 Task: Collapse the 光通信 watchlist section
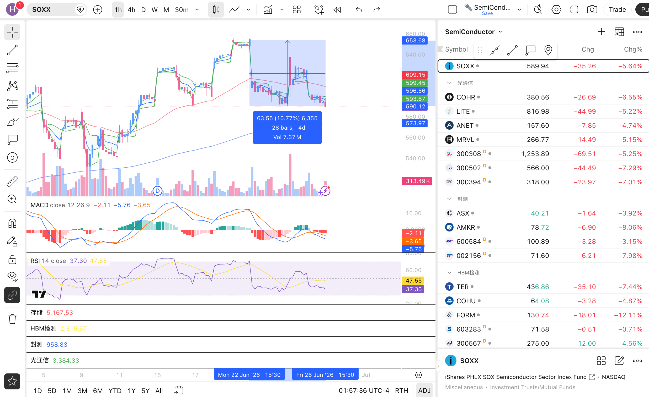(449, 83)
